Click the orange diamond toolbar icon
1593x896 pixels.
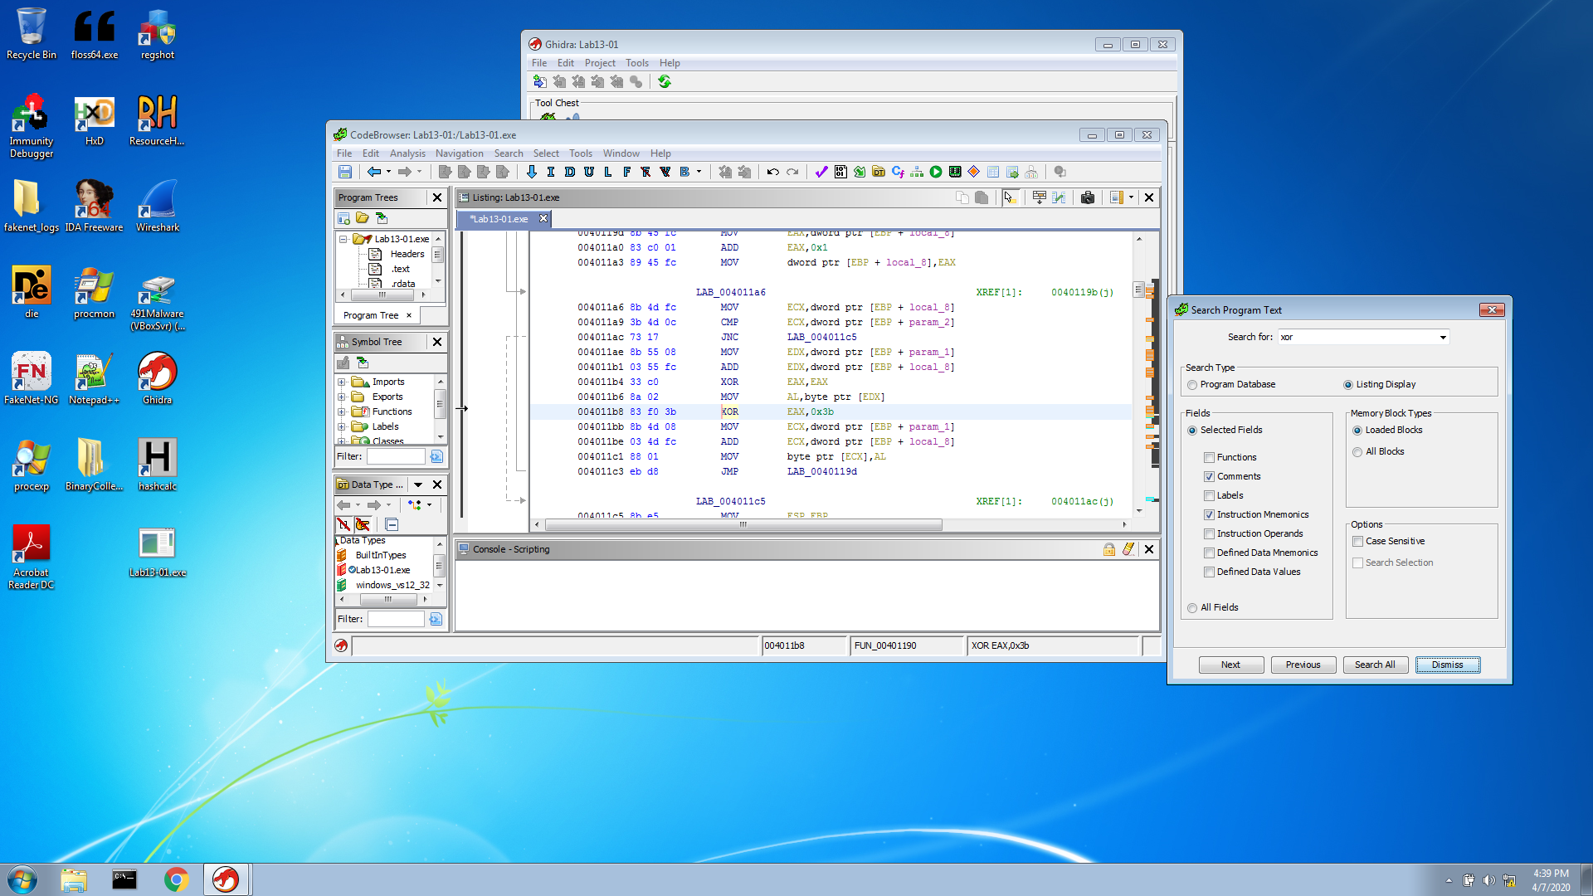click(x=974, y=172)
